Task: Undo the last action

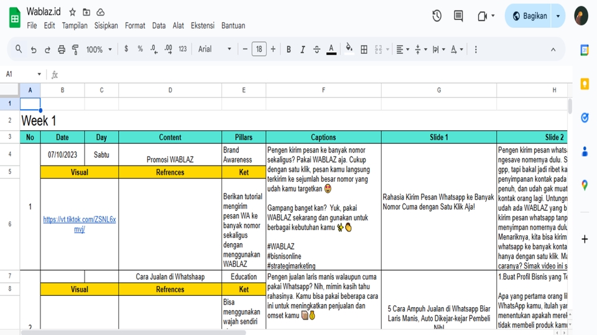Action: tap(34, 50)
